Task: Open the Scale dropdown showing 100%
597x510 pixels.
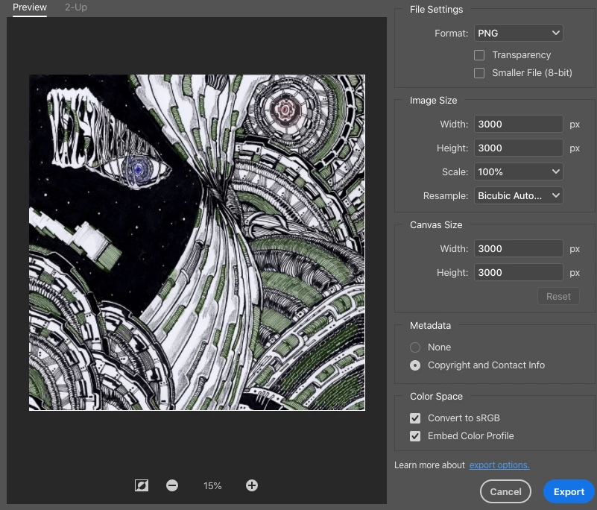Action: click(518, 171)
